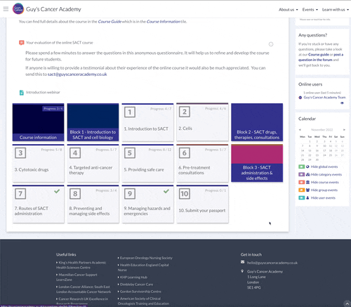The image size is (351, 307).
Task: Toggle Hide global events in calendar
Action: coord(324,166)
